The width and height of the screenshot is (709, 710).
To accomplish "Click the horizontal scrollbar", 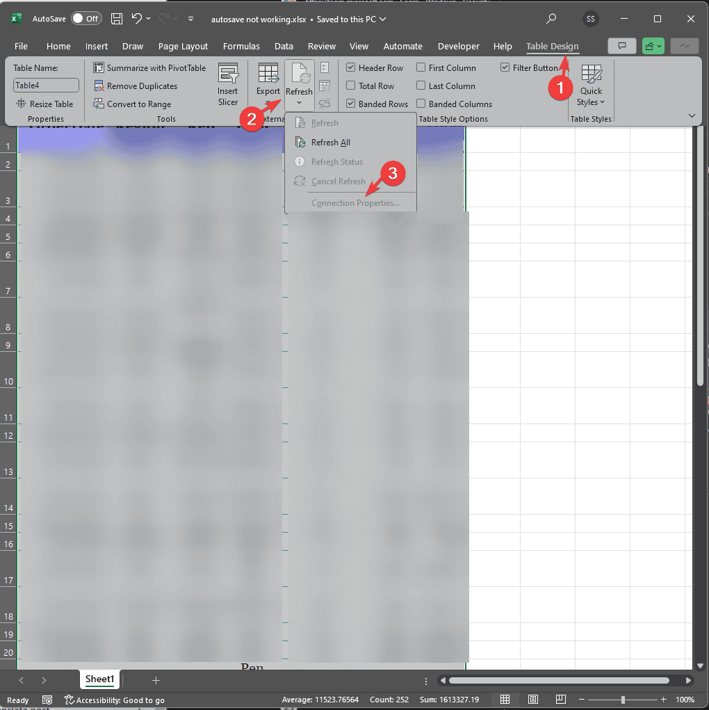I will [559, 680].
